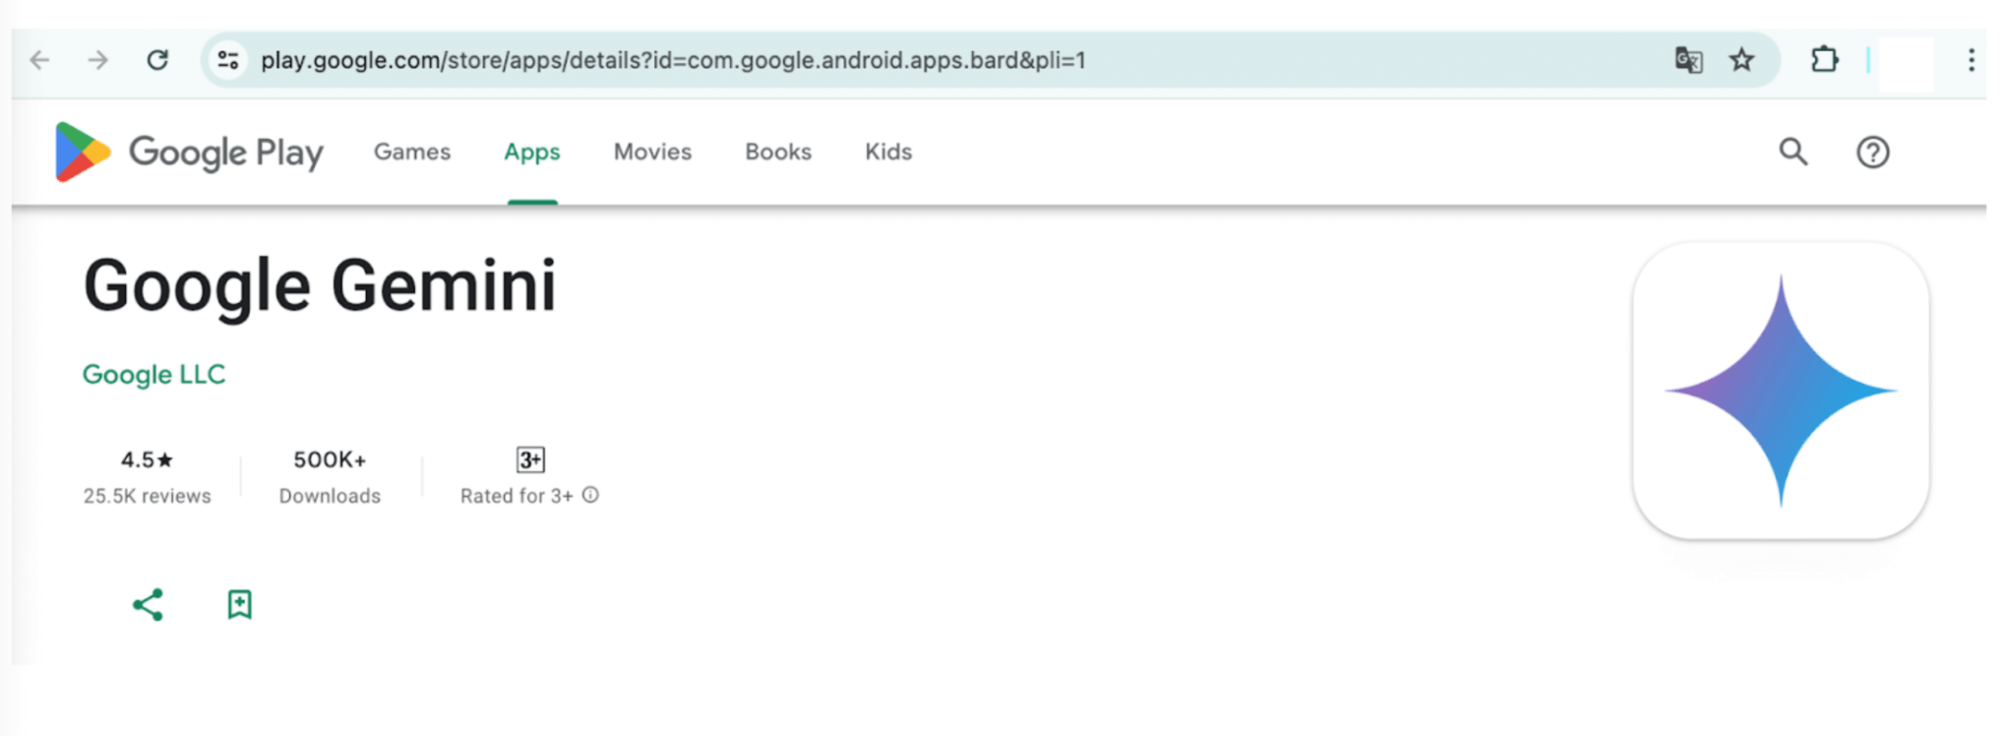The width and height of the screenshot is (2015, 736).
Task: Open site information icon in address bar
Action: (228, 60)
